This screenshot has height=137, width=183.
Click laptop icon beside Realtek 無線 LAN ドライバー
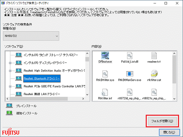19,94
